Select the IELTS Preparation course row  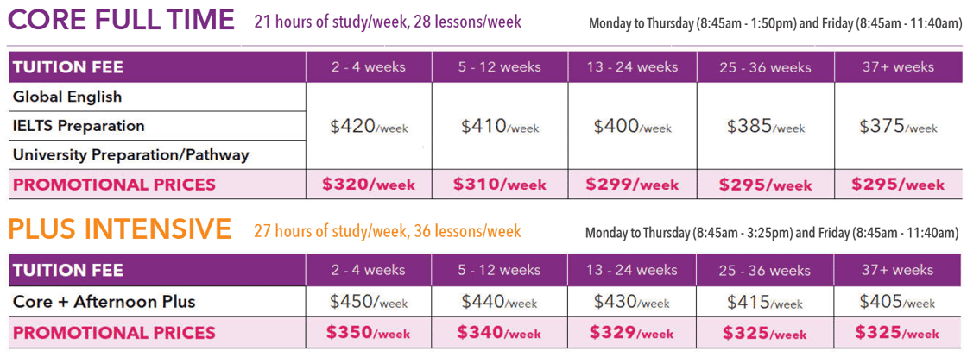157,126
